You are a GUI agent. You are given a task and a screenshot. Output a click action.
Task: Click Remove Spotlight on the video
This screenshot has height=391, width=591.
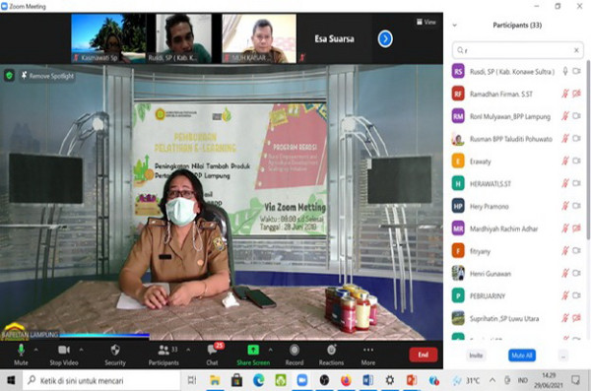point(47,76)
